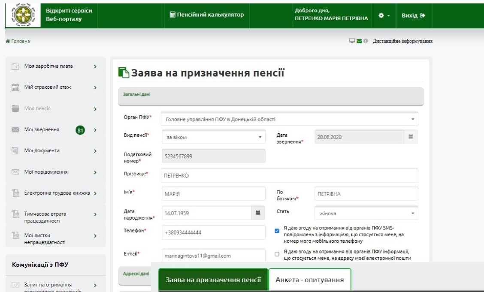Image resolution: width=484 pixels, height=292 pixels.
Task: Open Дистанційне інформування link
Action: coord(402,41)
